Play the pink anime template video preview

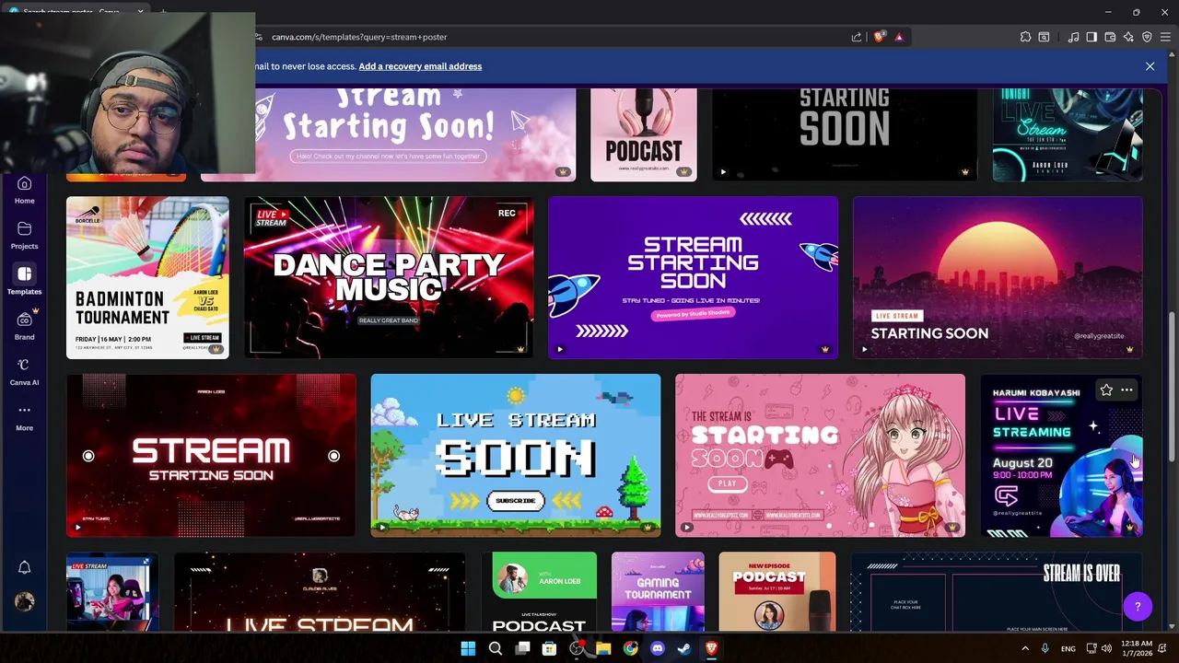coord(687,528)
